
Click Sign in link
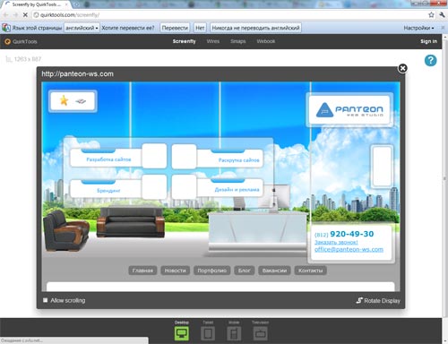[x=428, y=41]
